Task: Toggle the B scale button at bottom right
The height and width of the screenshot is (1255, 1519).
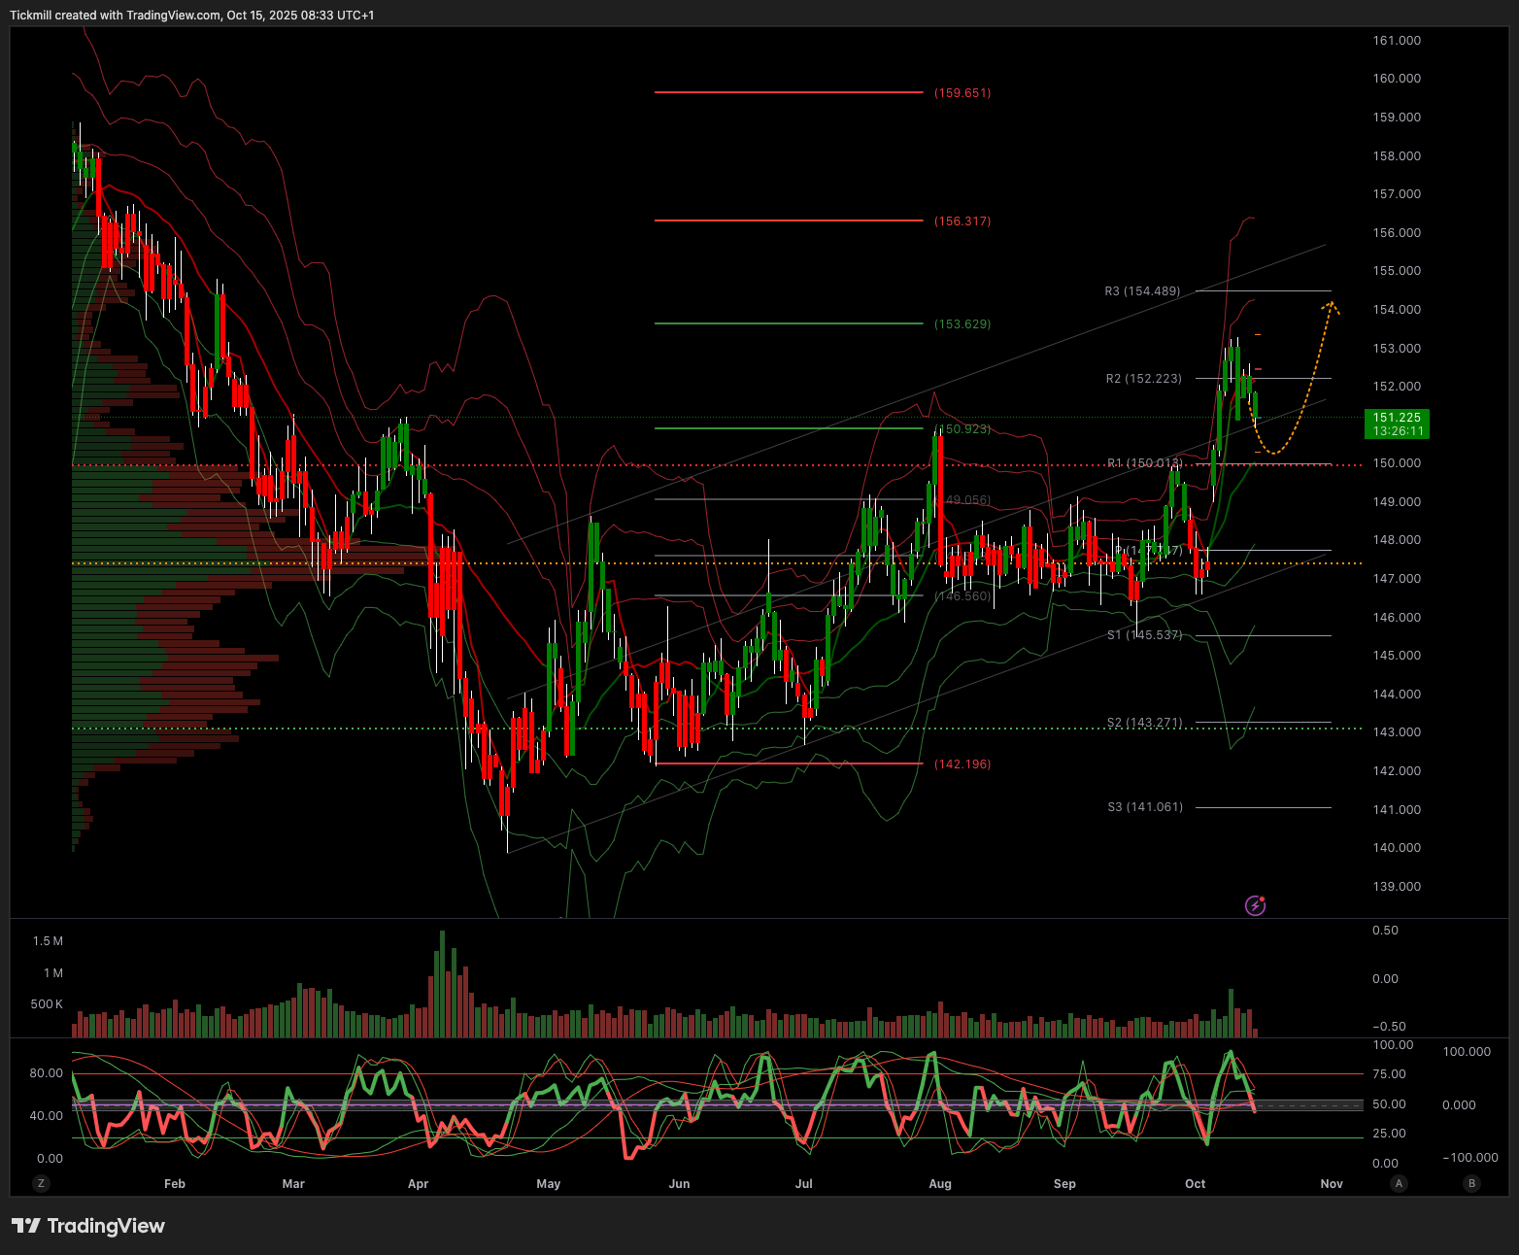Action: (1471, 1183)
